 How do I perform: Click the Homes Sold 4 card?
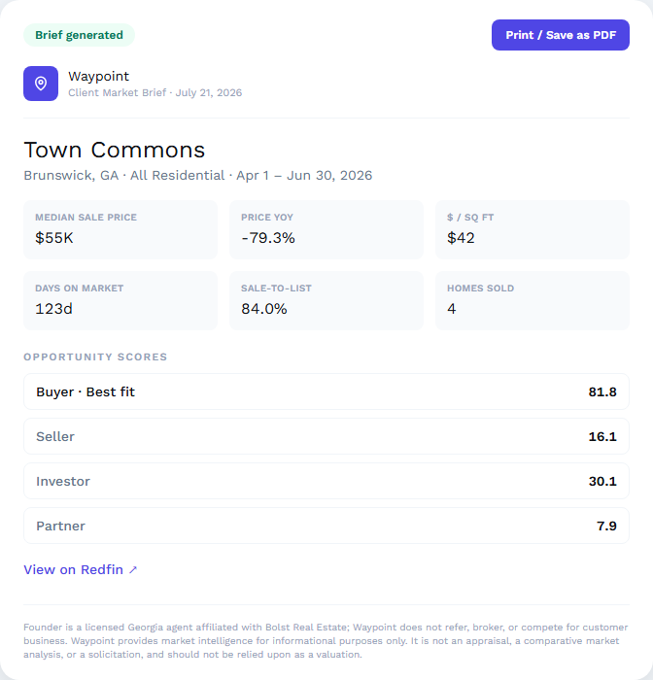tap(533, 300)
